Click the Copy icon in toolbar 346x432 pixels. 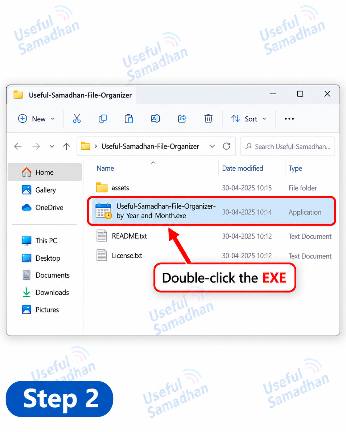click(103, 119)
